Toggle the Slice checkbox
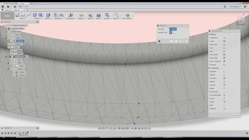The width and height of the screenshot is (249, 140). tap(224, 51)
